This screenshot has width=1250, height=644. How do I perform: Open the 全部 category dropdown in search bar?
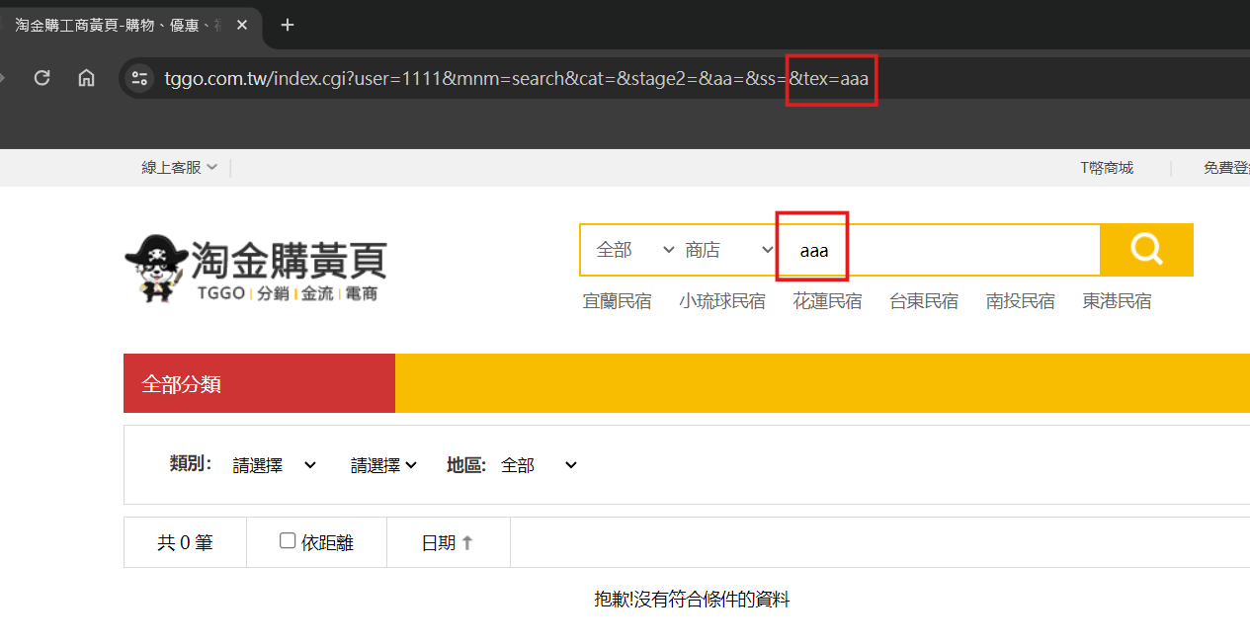pos(634,250)
